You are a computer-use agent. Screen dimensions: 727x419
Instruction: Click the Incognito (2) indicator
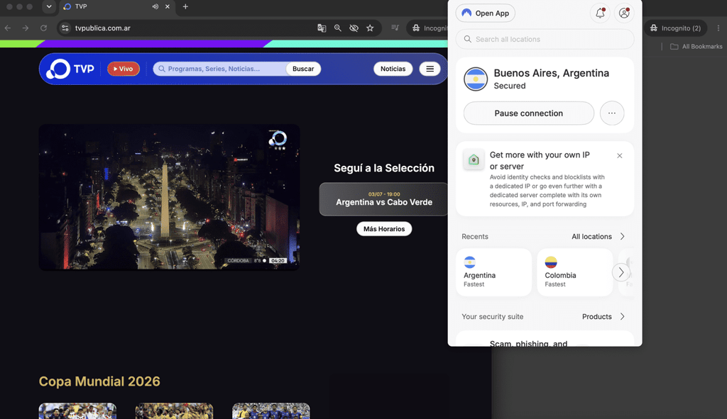click(676, 28)
